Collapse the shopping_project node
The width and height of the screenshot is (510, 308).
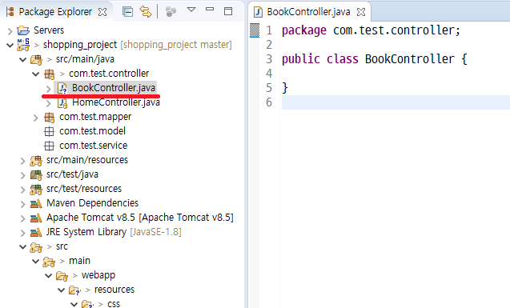[x=10, y=45]
